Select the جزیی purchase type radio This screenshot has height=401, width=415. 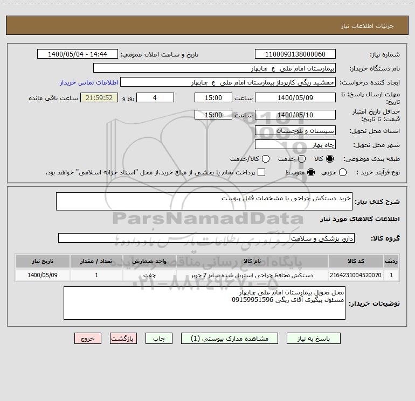(x=342, y=172)
